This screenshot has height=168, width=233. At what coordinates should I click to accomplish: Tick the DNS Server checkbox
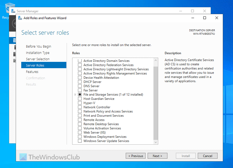(80, 86)
